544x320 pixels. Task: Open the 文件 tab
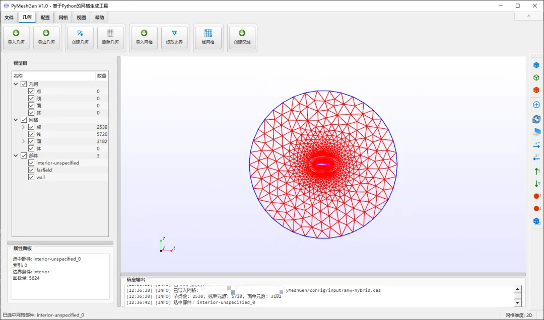pos(9,17)
